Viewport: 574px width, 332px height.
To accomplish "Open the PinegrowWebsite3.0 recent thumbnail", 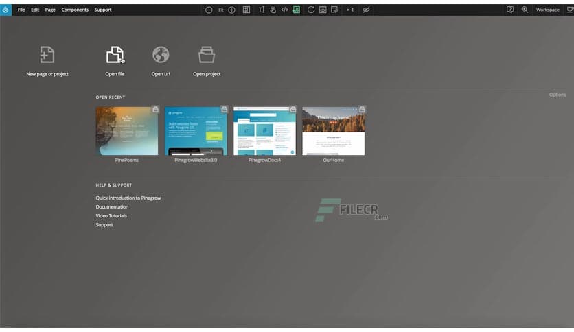I will [x=196, y=131].
